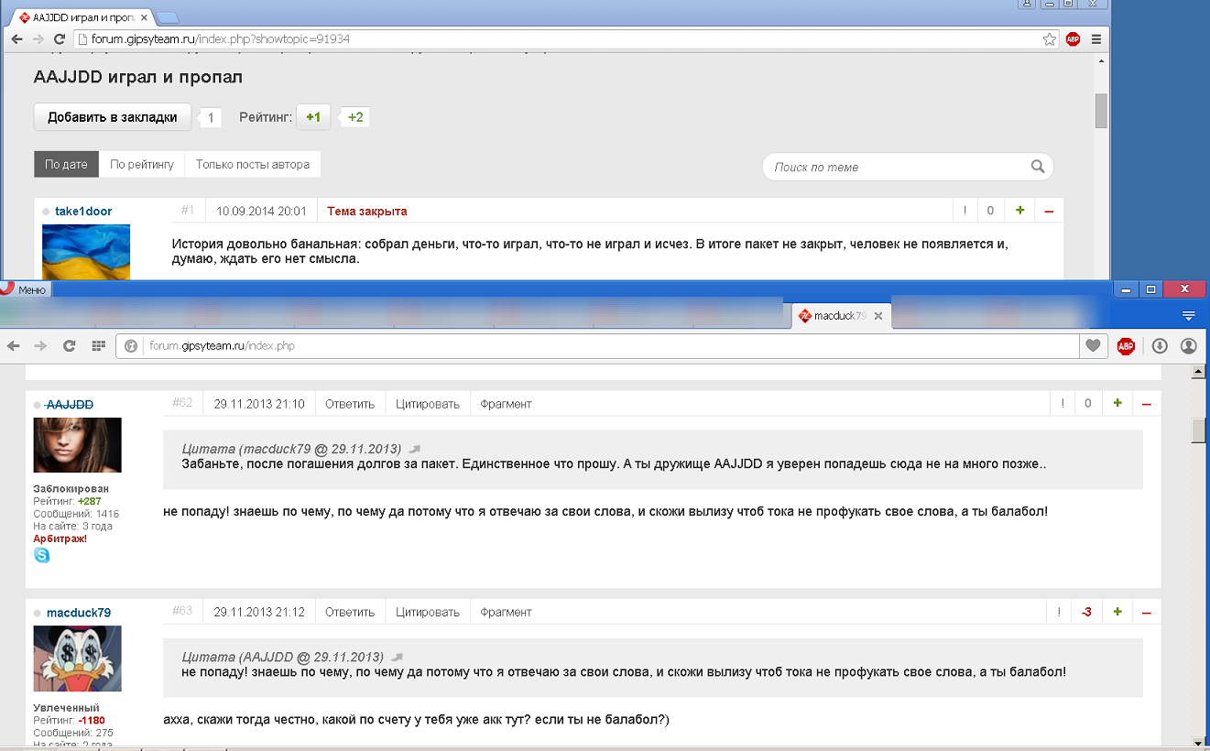This screenshot has height=751, width=1210.
Task: Click the "+1" rating button on the topic
Action: click(x=313, y=117)
